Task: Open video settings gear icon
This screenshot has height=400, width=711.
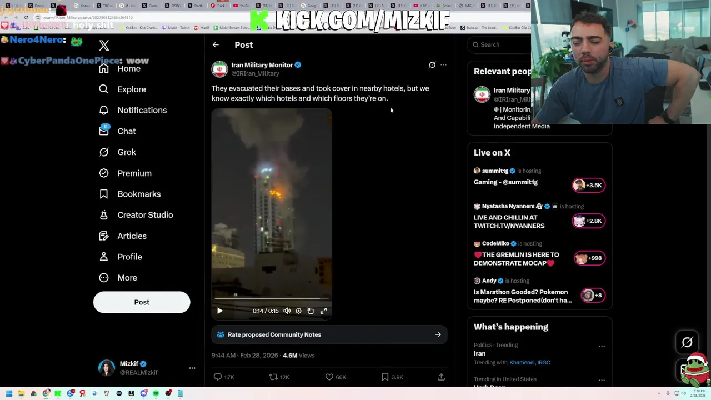Action: [x=298, y=311]
